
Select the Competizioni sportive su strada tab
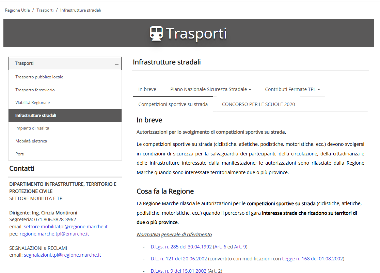[173, 104]
